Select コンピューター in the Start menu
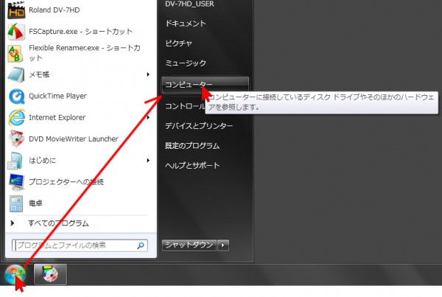 tap(206, 85)
